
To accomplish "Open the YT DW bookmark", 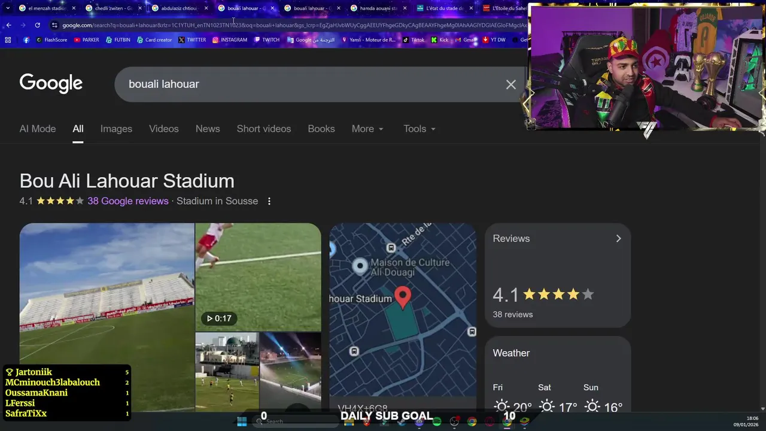I will click(x=494, y=40).
